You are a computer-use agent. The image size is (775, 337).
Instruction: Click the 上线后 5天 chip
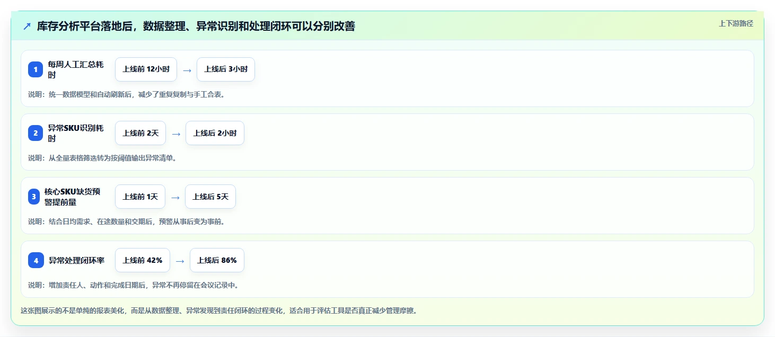click(x=210, y=197)
